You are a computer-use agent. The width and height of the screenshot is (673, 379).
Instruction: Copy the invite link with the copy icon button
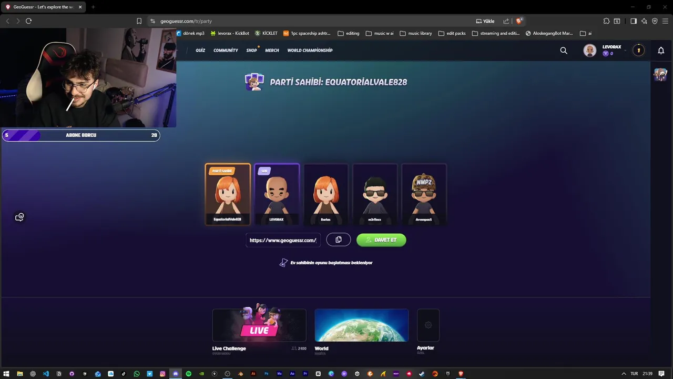point(339,240)
